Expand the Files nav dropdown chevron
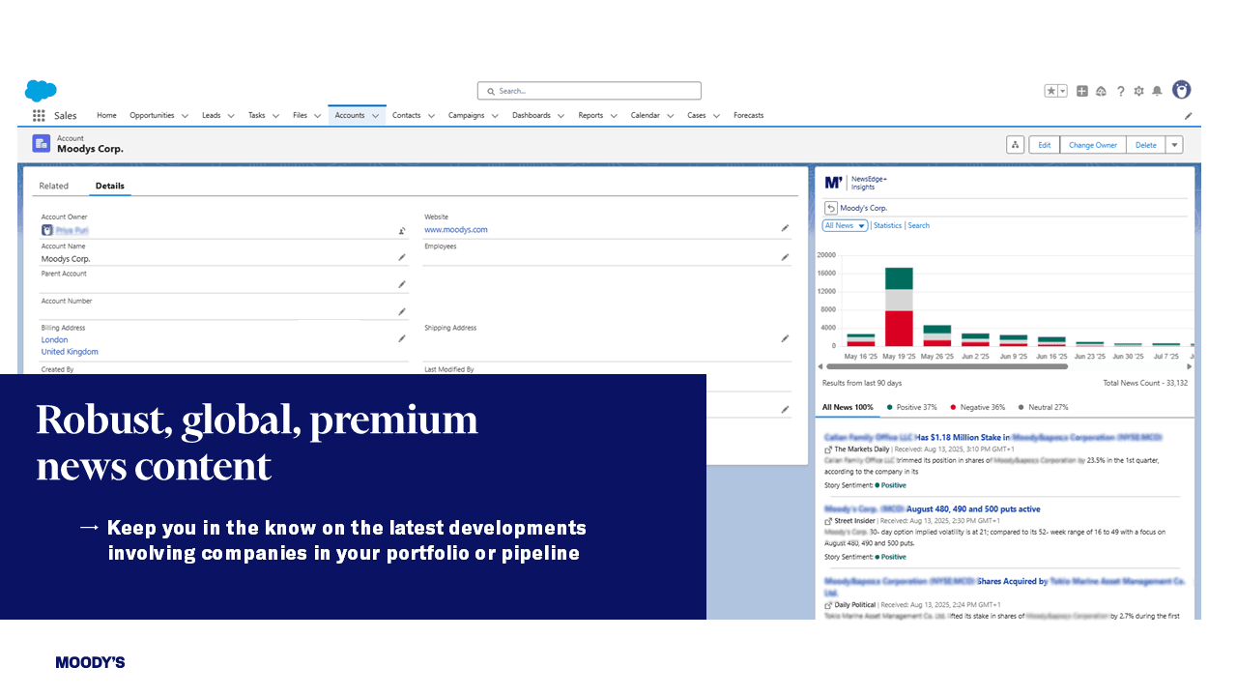This screenshot has height=696, width=1237. point(317,116)
